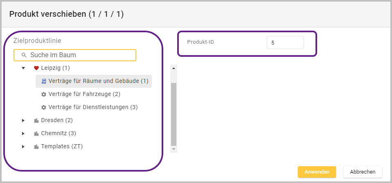Image resolution: width=392 pixels, height=183 pixels.
Task: Expand the Templates (ZT) node
Action: click(23, 147)
